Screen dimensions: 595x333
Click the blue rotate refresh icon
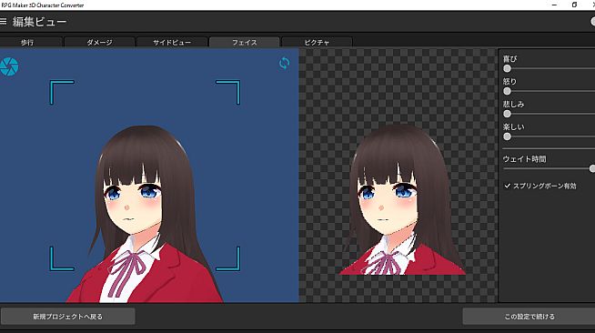(x=284, y=63)
